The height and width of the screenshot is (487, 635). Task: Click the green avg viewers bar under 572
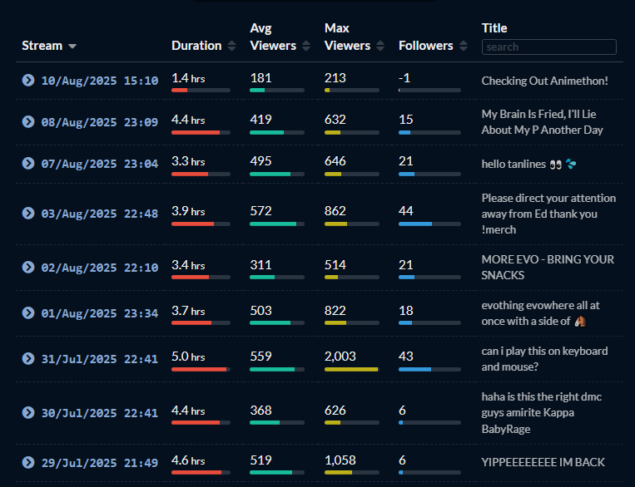pos(273,224)
